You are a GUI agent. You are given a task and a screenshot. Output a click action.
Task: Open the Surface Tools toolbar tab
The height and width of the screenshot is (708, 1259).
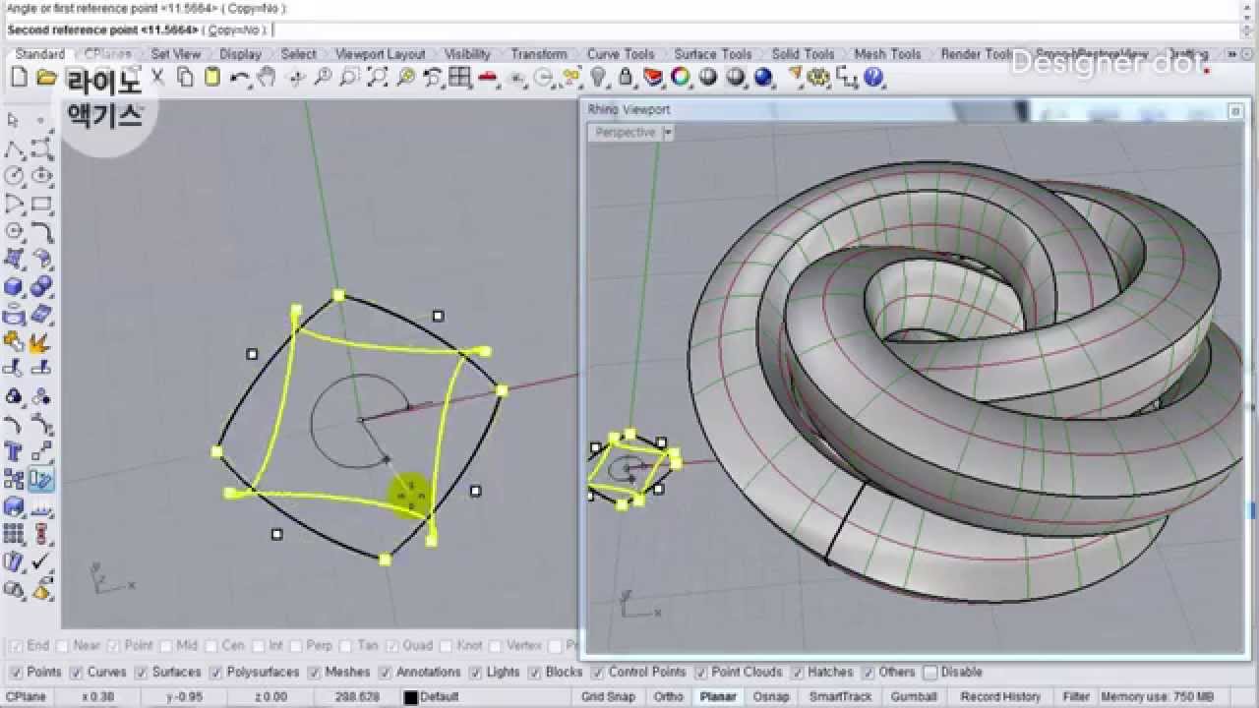pyautogui.click(x=712, y=54)
